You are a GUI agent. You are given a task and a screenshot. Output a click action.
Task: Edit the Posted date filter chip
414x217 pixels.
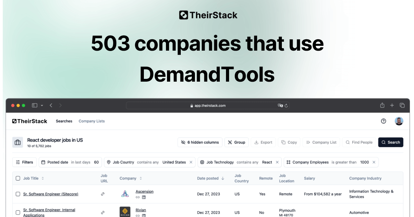coord(70,162)
